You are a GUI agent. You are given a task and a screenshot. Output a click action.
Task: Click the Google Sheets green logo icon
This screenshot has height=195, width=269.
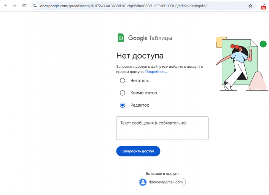[x=121, y=38]
